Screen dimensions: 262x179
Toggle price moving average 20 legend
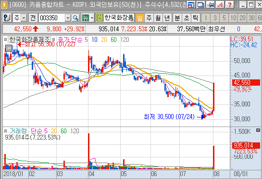104,39
